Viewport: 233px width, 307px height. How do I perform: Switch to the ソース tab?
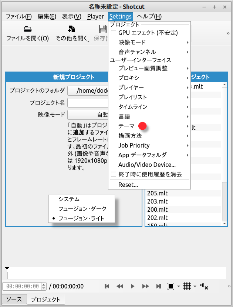coord(14,299)
